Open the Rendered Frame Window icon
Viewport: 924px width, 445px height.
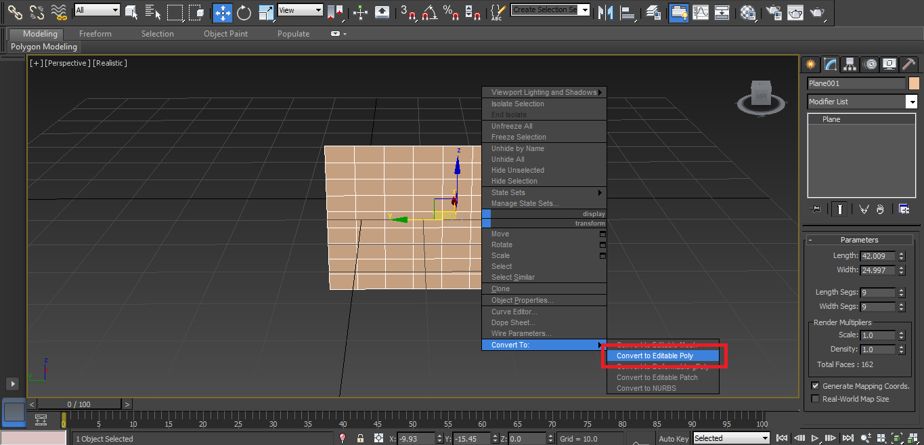tap(795, 12)
